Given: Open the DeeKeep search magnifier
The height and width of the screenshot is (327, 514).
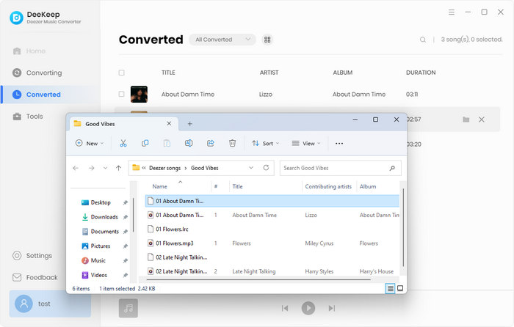Looking at the screenshot, I should point(423,40).
